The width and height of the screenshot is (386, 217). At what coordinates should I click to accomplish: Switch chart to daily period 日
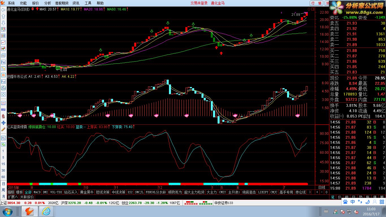coord(3,183)
